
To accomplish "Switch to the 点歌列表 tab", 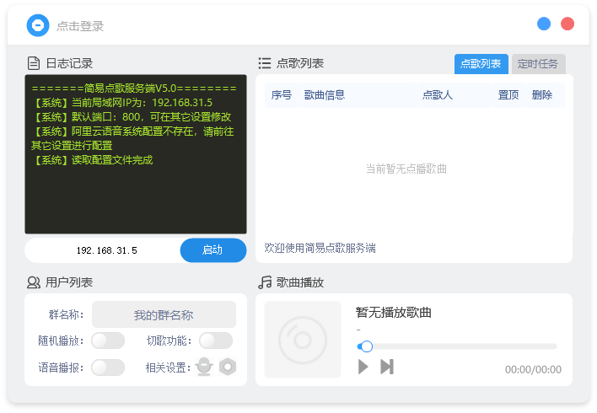I will click(x=481, y=63).
